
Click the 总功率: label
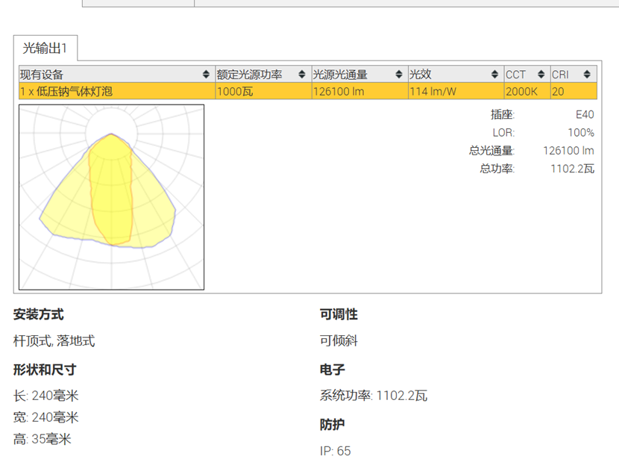point(497,169)
